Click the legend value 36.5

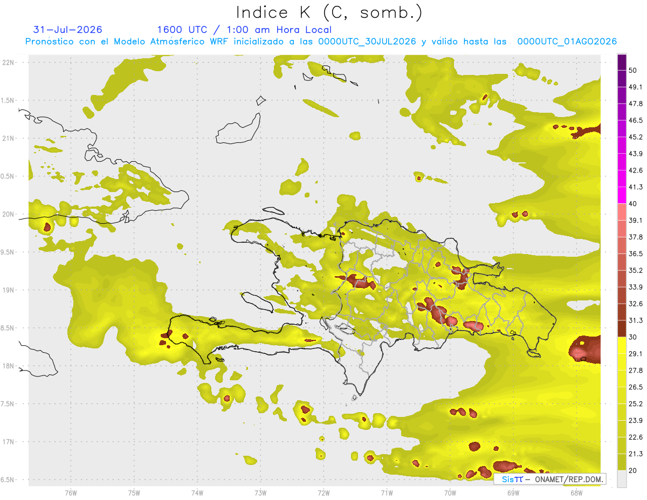click(636, 254)
